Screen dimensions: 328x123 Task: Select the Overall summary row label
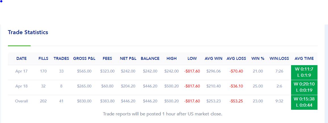(21, 101)
